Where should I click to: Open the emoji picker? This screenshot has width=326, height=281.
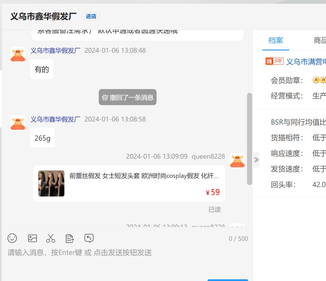tap(12, 238)
